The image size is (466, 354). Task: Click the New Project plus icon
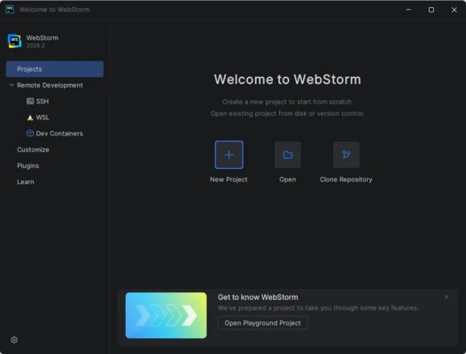click(x=229, y=155)
